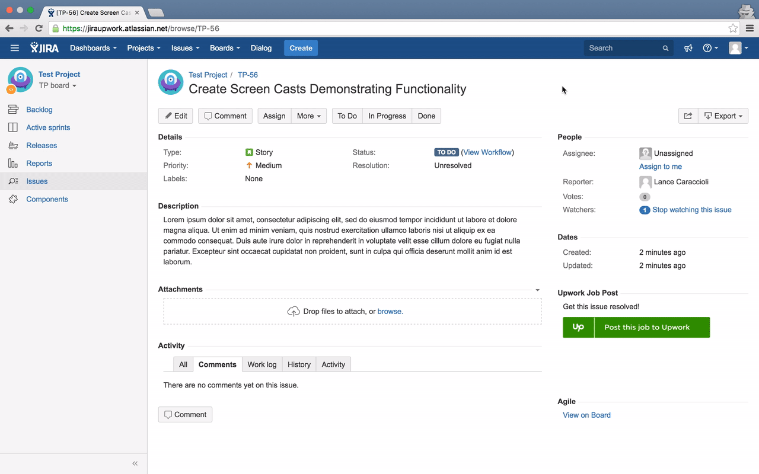Open Releases from the sidebar
The image size is (759, 474).
click(42, 145)
